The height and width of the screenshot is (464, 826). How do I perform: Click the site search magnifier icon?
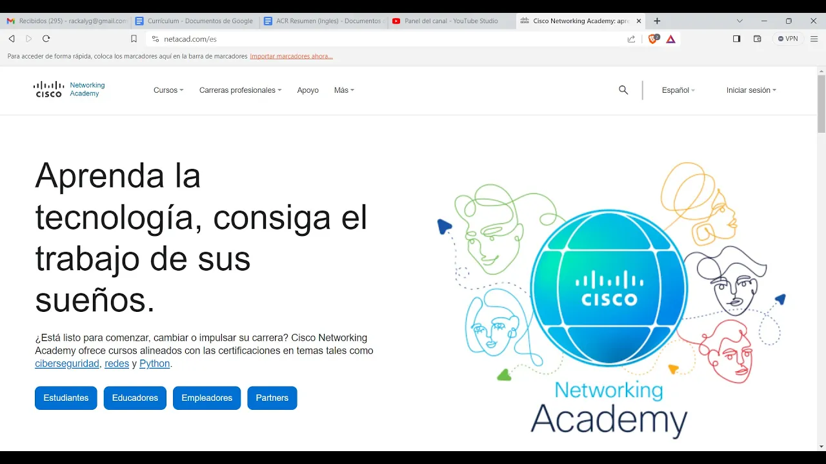(x=623, y=90)
